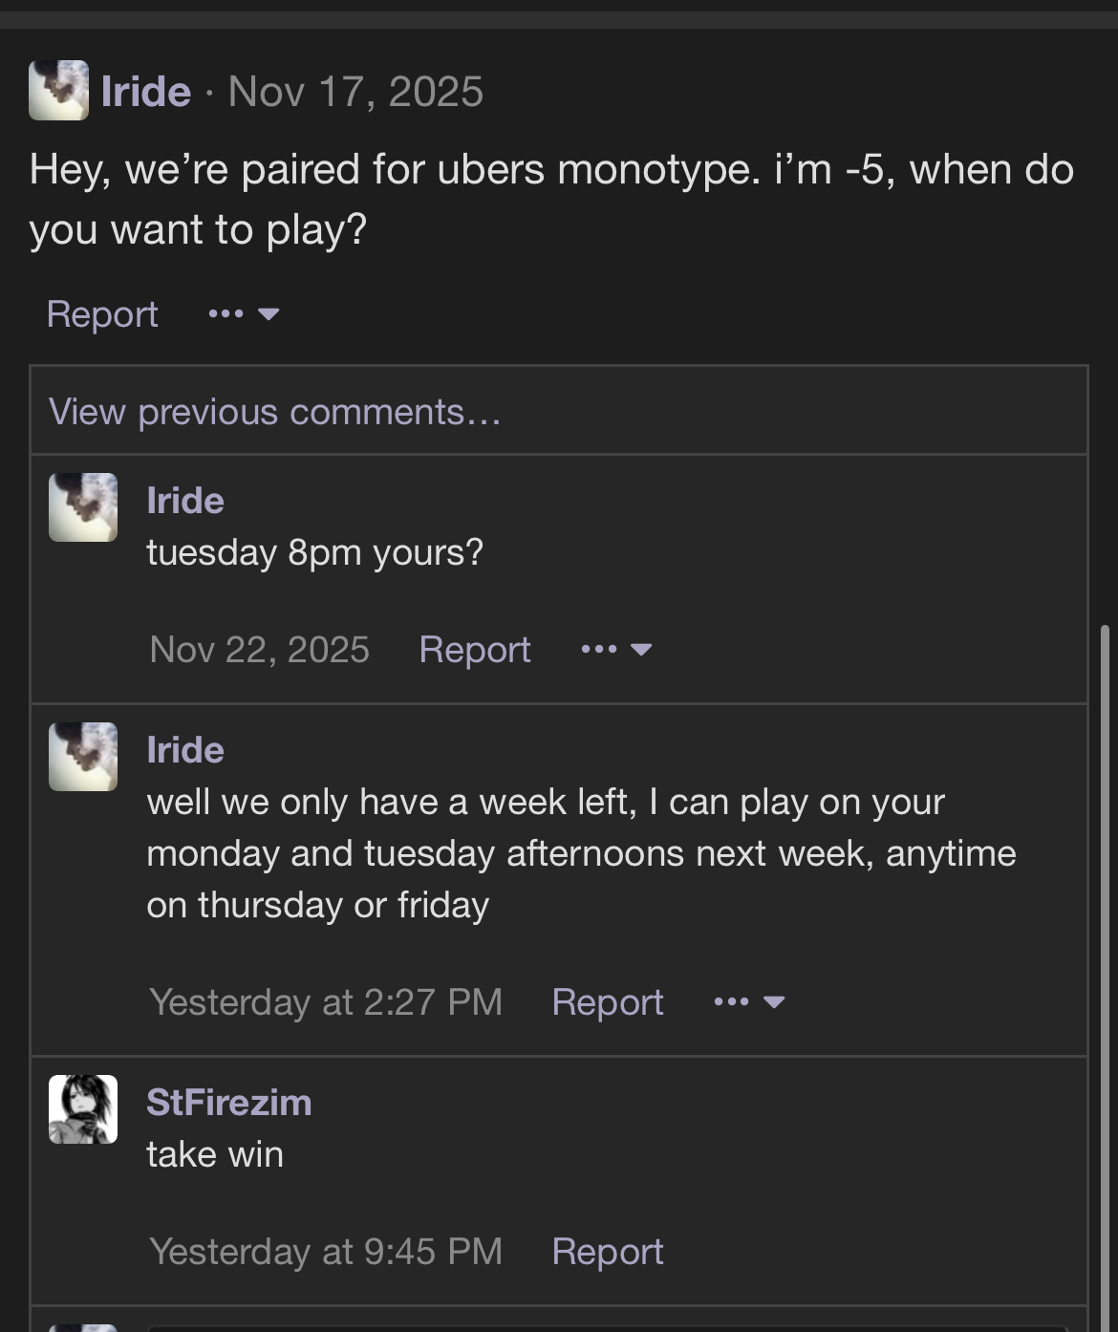Report the 'tuesday 8pm yours?' comment
The image size is (1118, 1332).
click(474, 650)
